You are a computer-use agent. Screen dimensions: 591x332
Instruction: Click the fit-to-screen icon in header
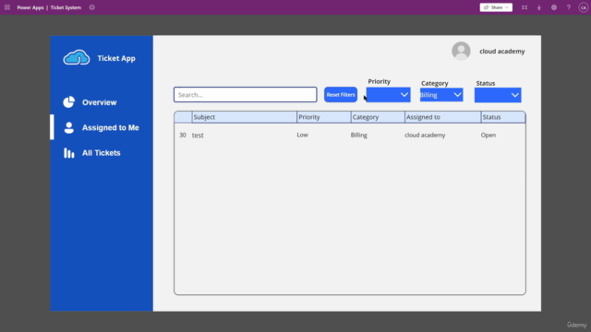tap(525, 7)
